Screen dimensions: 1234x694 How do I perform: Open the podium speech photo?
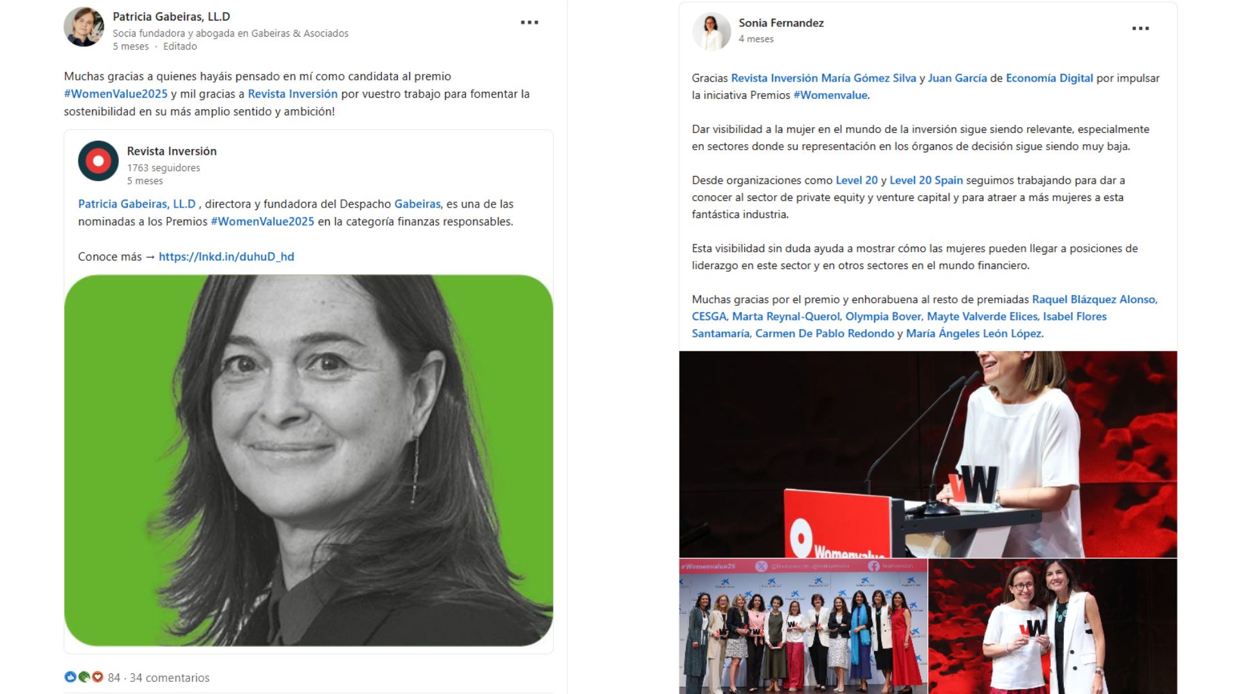928,454
